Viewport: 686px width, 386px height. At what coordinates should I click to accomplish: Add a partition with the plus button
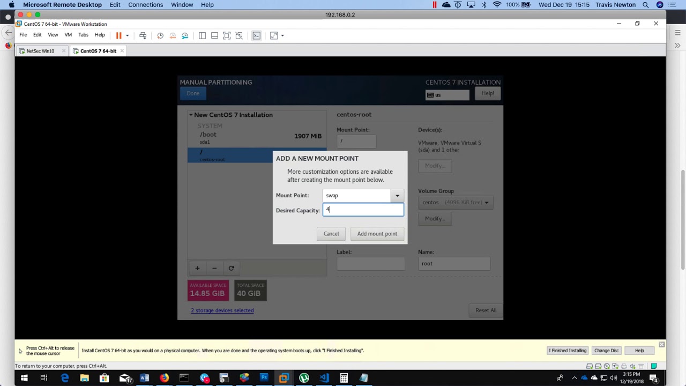(197, 268)
